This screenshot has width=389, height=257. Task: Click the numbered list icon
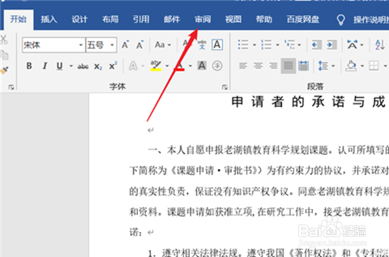pyautogui.click(x=266, y=45)
